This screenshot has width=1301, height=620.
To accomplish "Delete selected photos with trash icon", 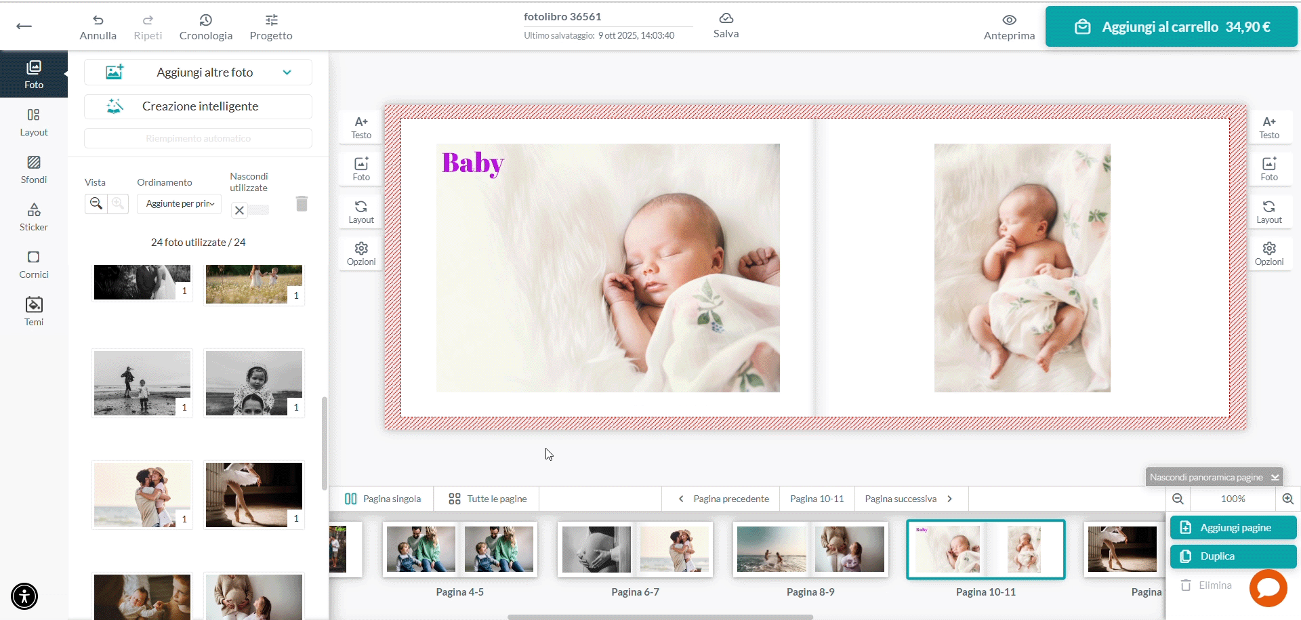I will click(302, 203).
